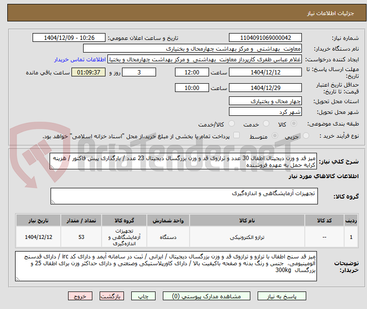Image resolution: width=367 pixels, height=309 pixels.
Task: Click the چاپ print button
Action: [143, 296]
